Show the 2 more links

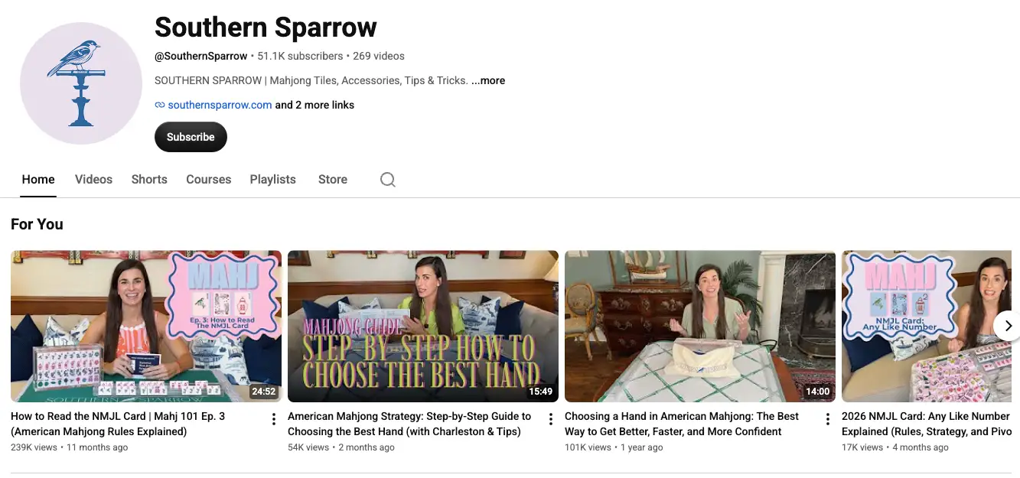(314, 105)
